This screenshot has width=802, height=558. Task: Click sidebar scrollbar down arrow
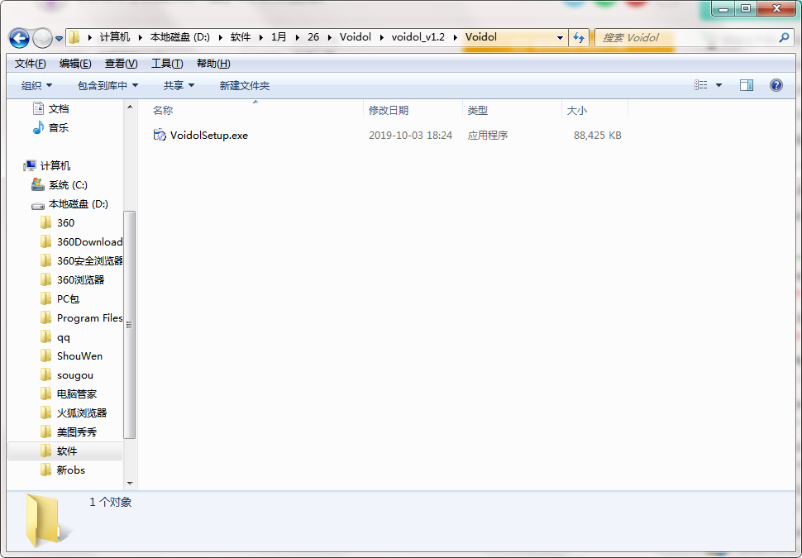[130, 483]
